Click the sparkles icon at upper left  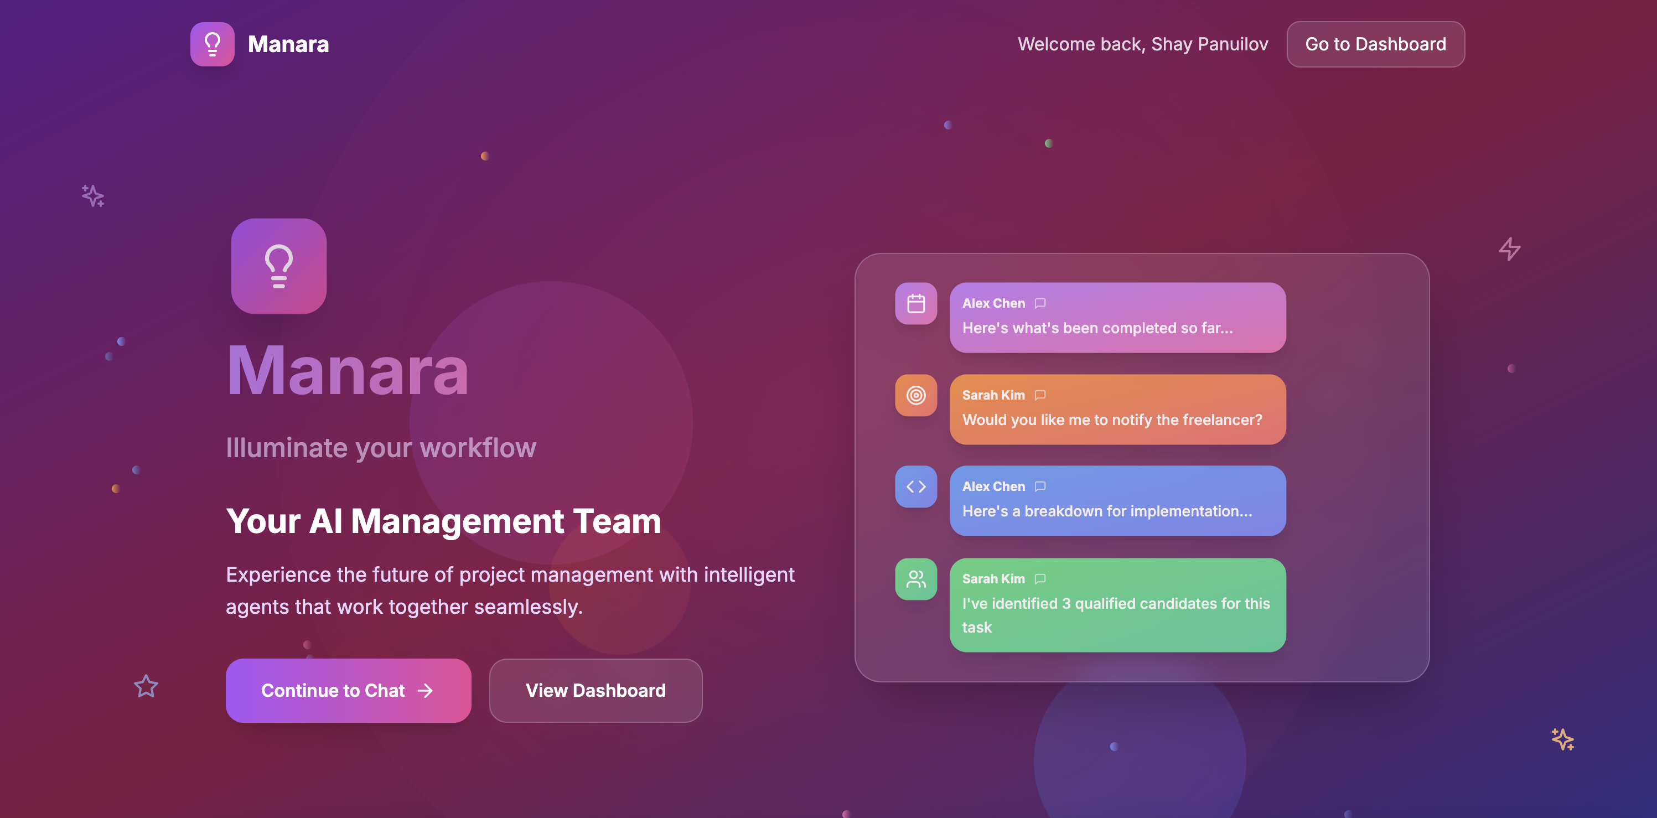(x=94, y=195)
